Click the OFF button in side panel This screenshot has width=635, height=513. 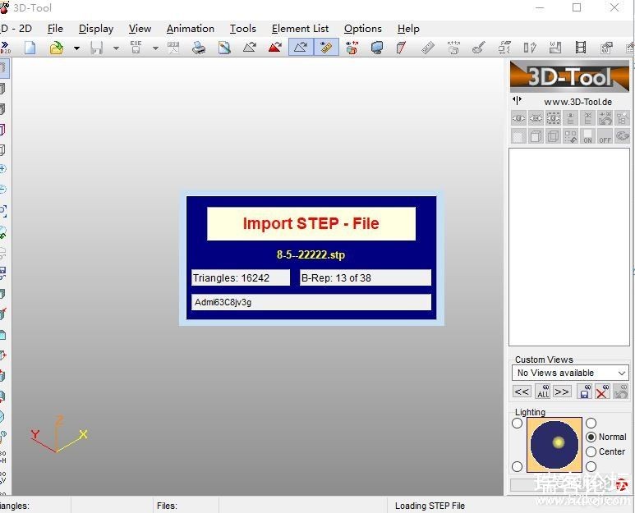click(x=605, y=136)
